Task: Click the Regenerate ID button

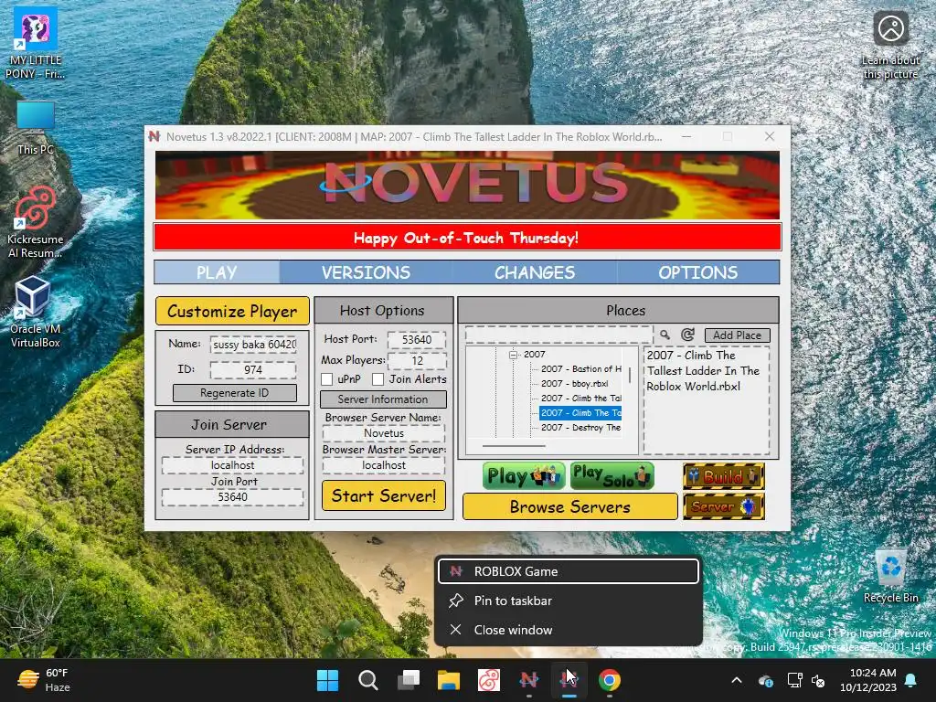Action: [x=235, y=393]
